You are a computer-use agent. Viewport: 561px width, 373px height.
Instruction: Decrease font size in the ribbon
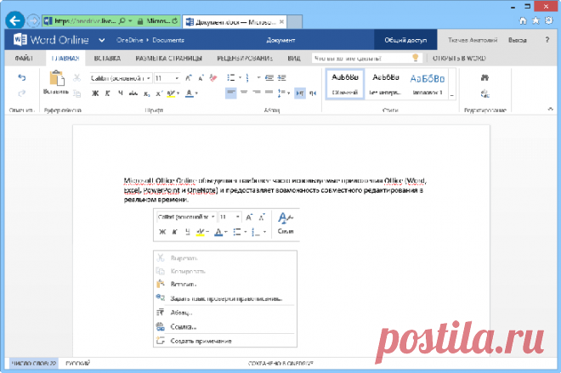coord(201,77)
